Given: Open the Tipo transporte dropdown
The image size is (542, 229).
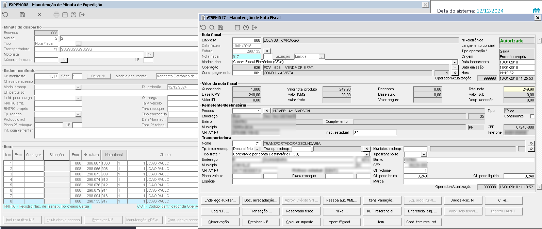Looking at the screenshot, I should pyautogui.click(x=424, y=154).
